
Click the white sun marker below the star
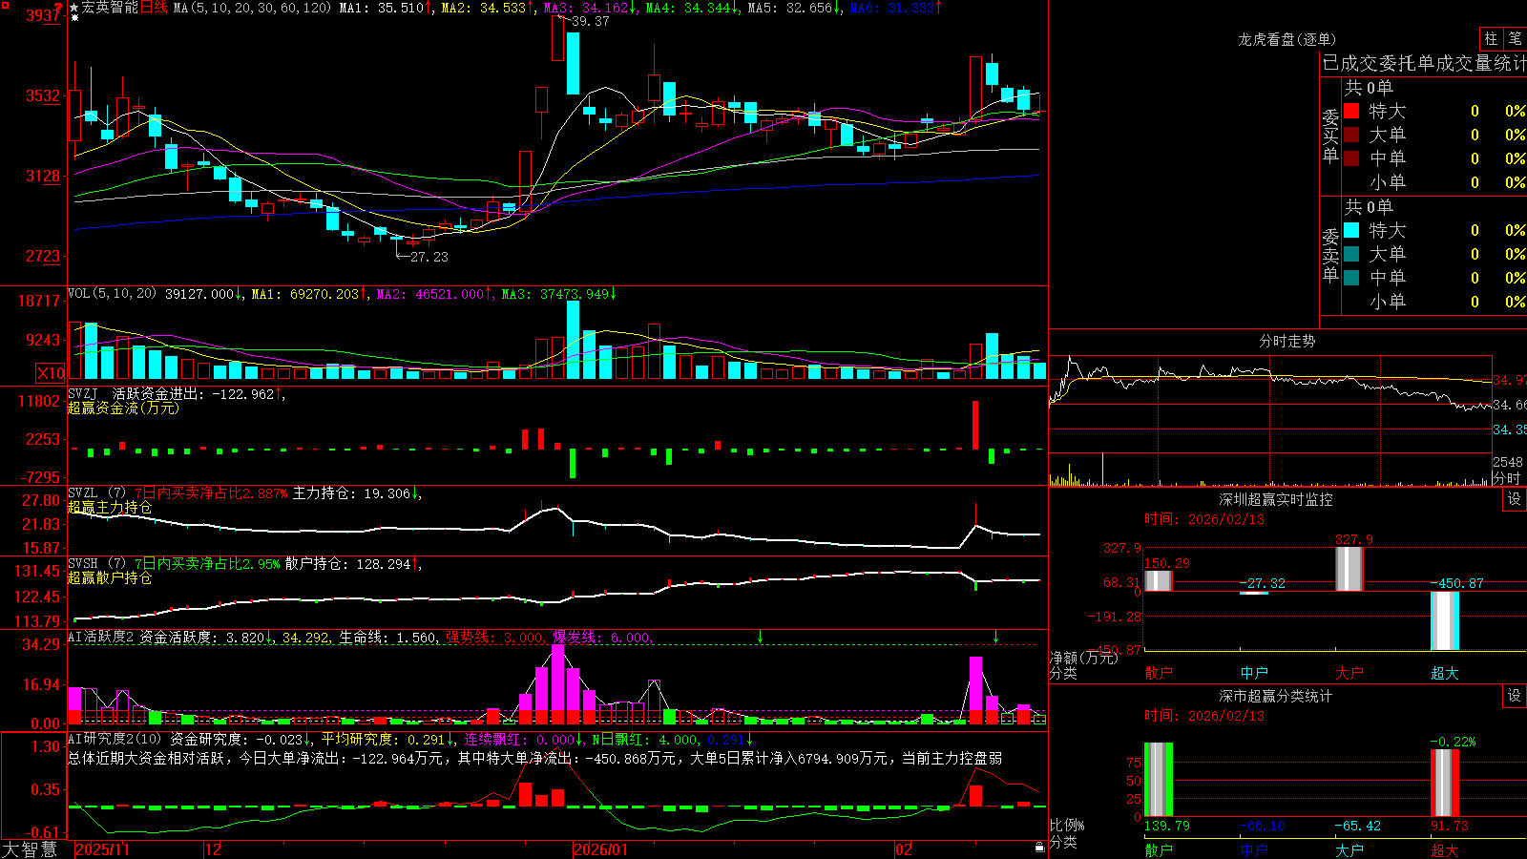tap(74, 18)
